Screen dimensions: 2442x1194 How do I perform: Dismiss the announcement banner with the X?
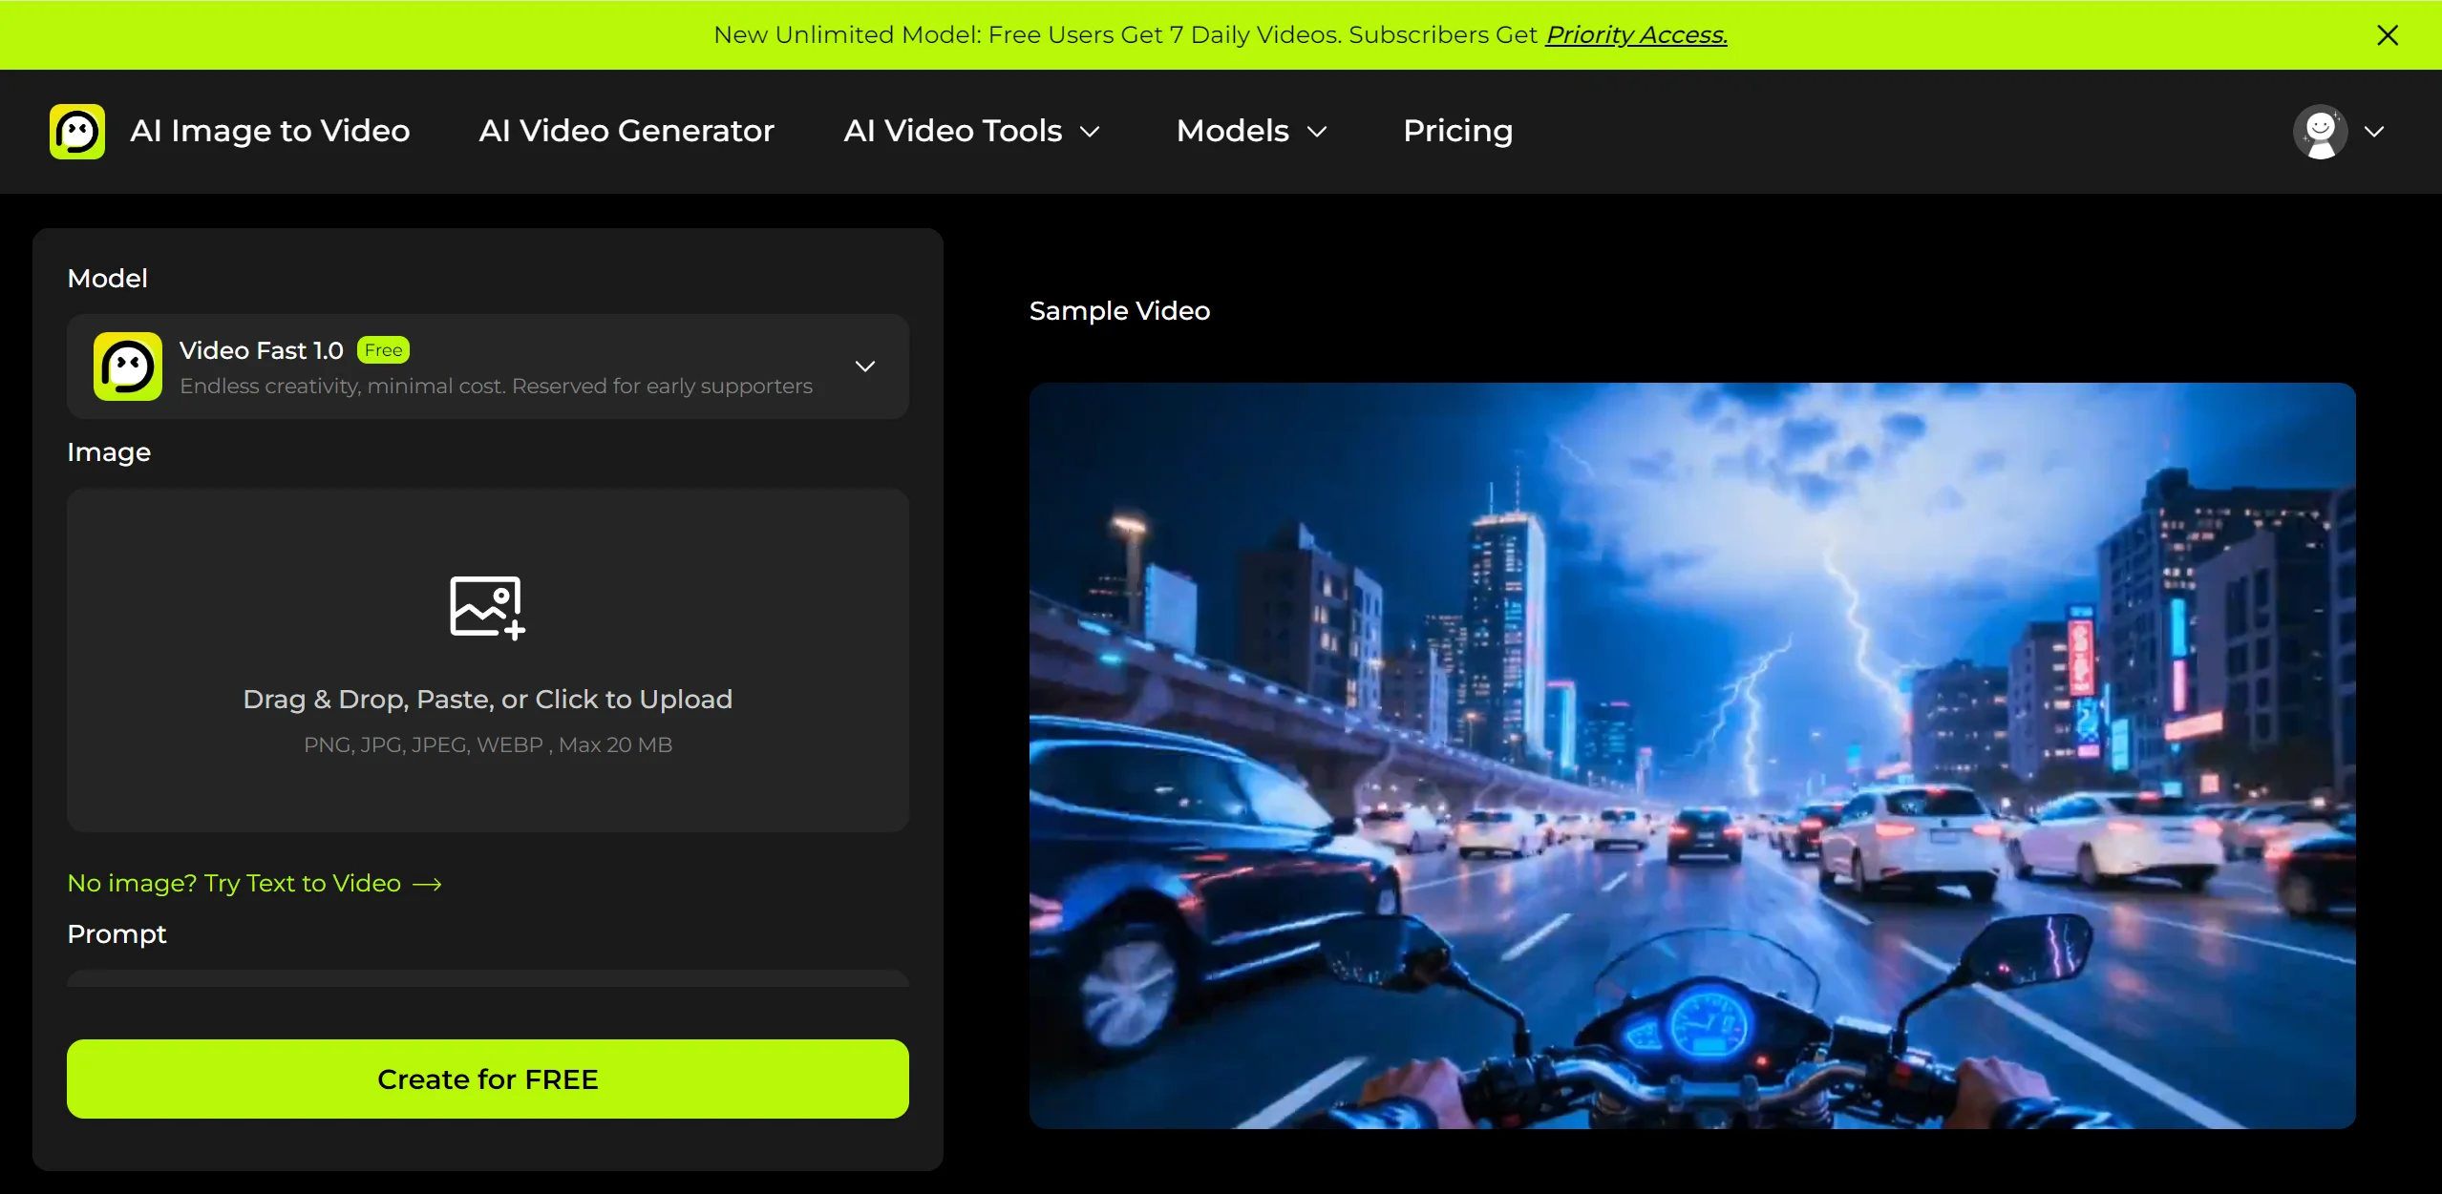[2388, 35]
